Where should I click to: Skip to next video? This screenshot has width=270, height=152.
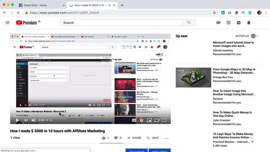click(x=26, y=120)
